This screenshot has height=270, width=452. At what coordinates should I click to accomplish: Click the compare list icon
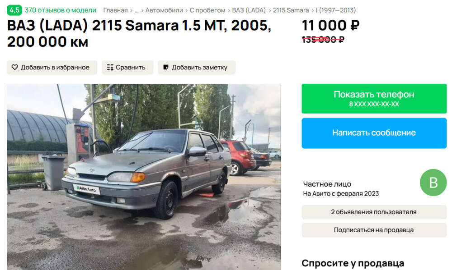pos(110,67)
